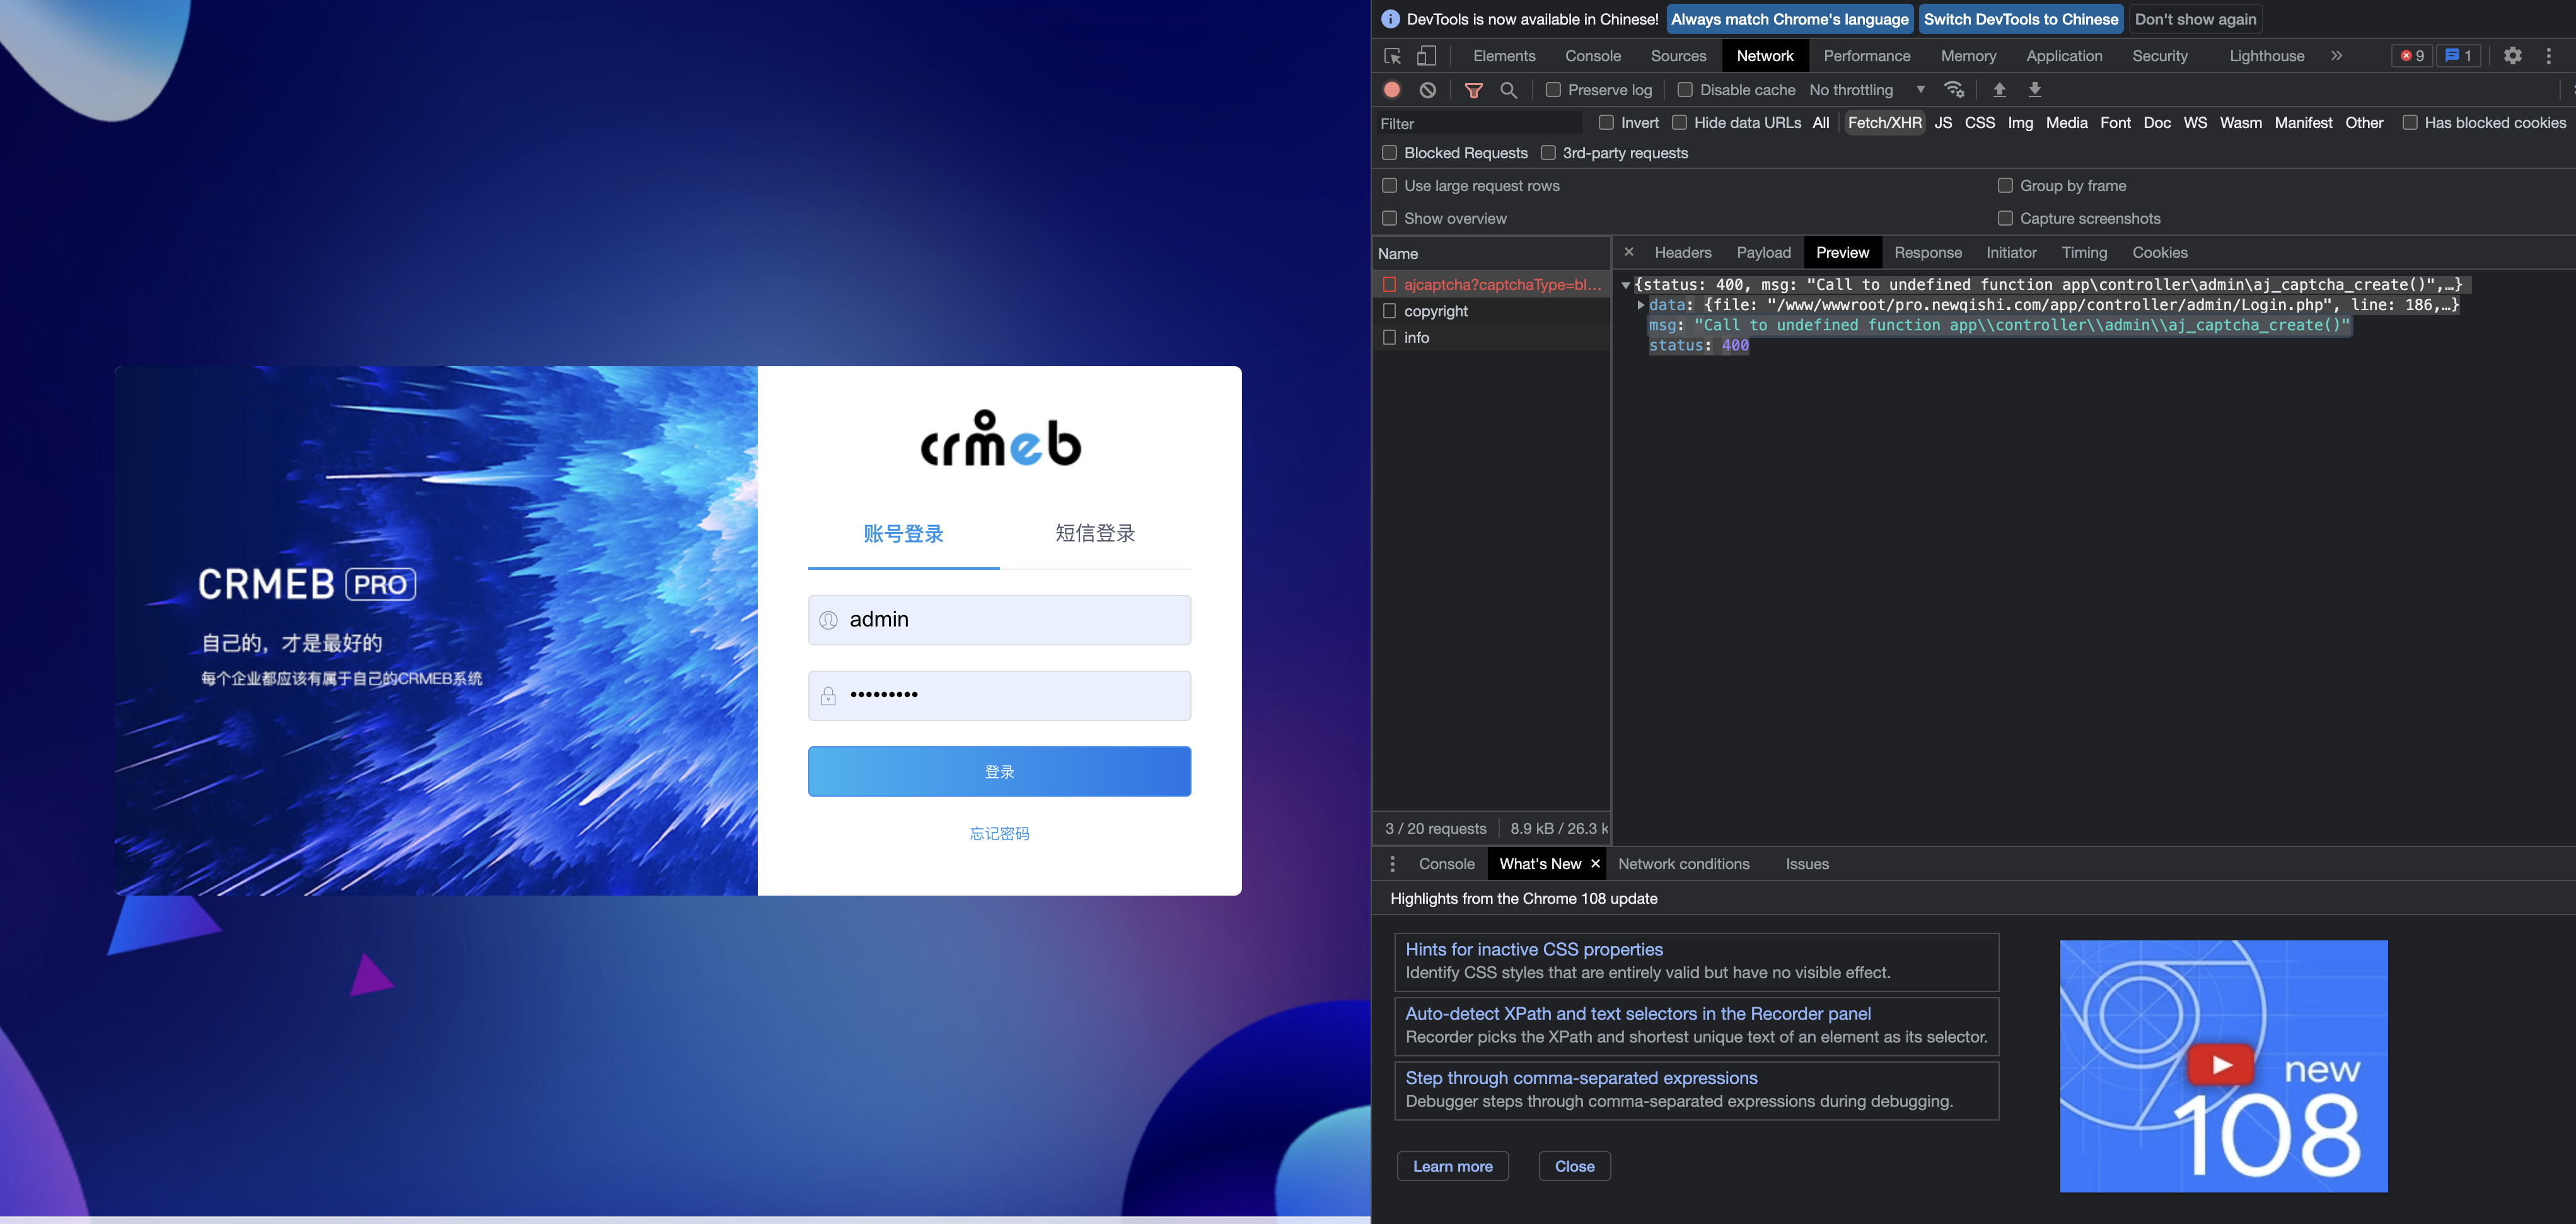Open the Application panel tab
Screen dimensions: 2576x1224
coord(2064,56)
